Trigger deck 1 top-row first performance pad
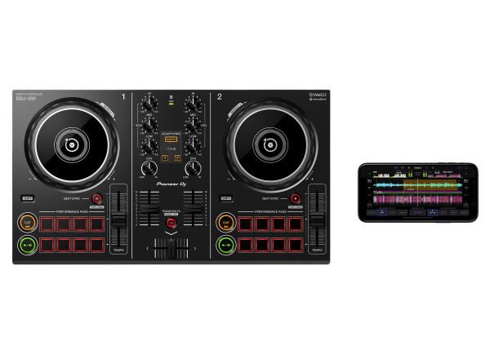This screenshot has width=490, height=359. pyautogui.click(x=47, y=224)
